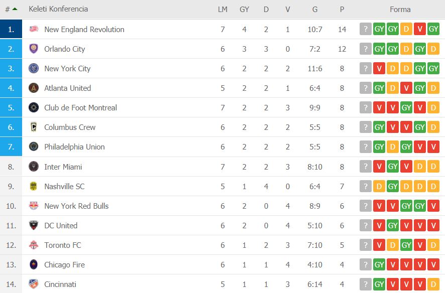Click the Inter Miami crest icon

pos(34,167)
